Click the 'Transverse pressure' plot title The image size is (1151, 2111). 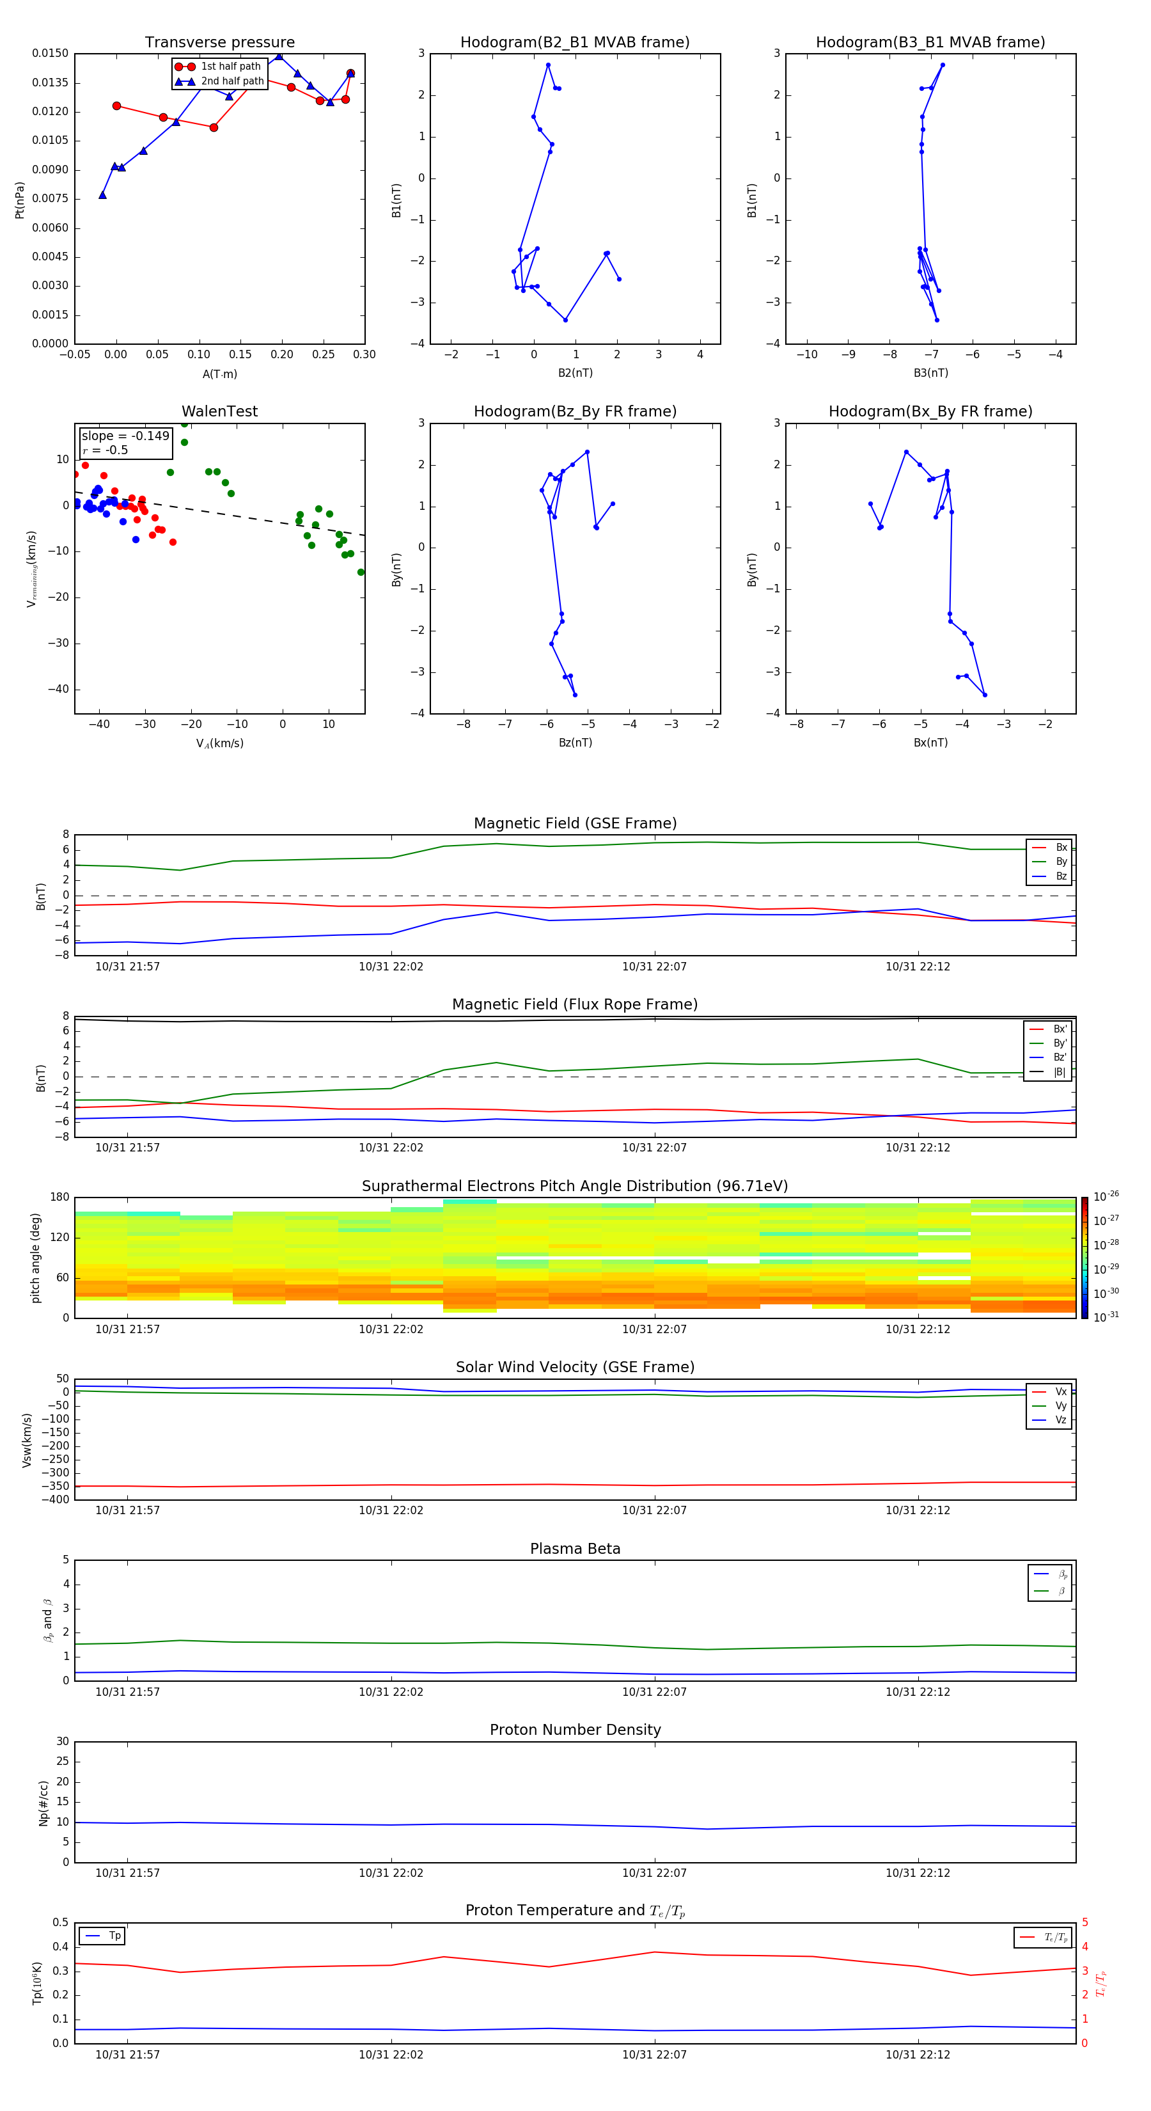[x=219, y=43]
